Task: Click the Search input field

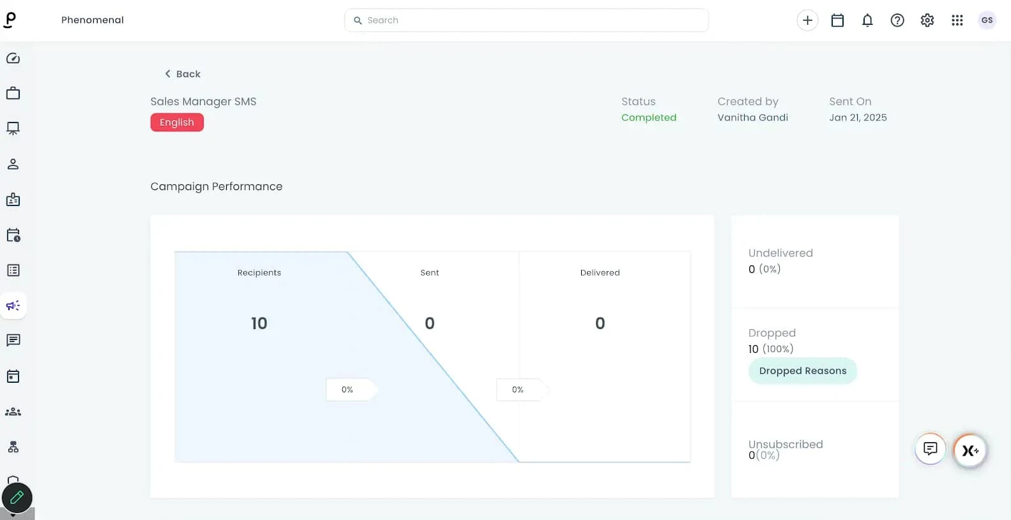Action: tap(526, 20)
